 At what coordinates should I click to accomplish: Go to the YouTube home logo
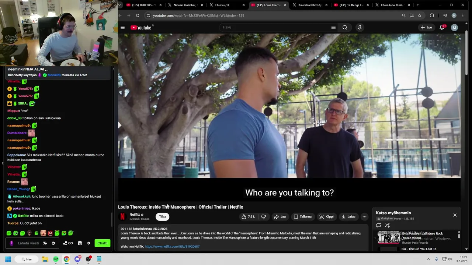tap(141, 28)
